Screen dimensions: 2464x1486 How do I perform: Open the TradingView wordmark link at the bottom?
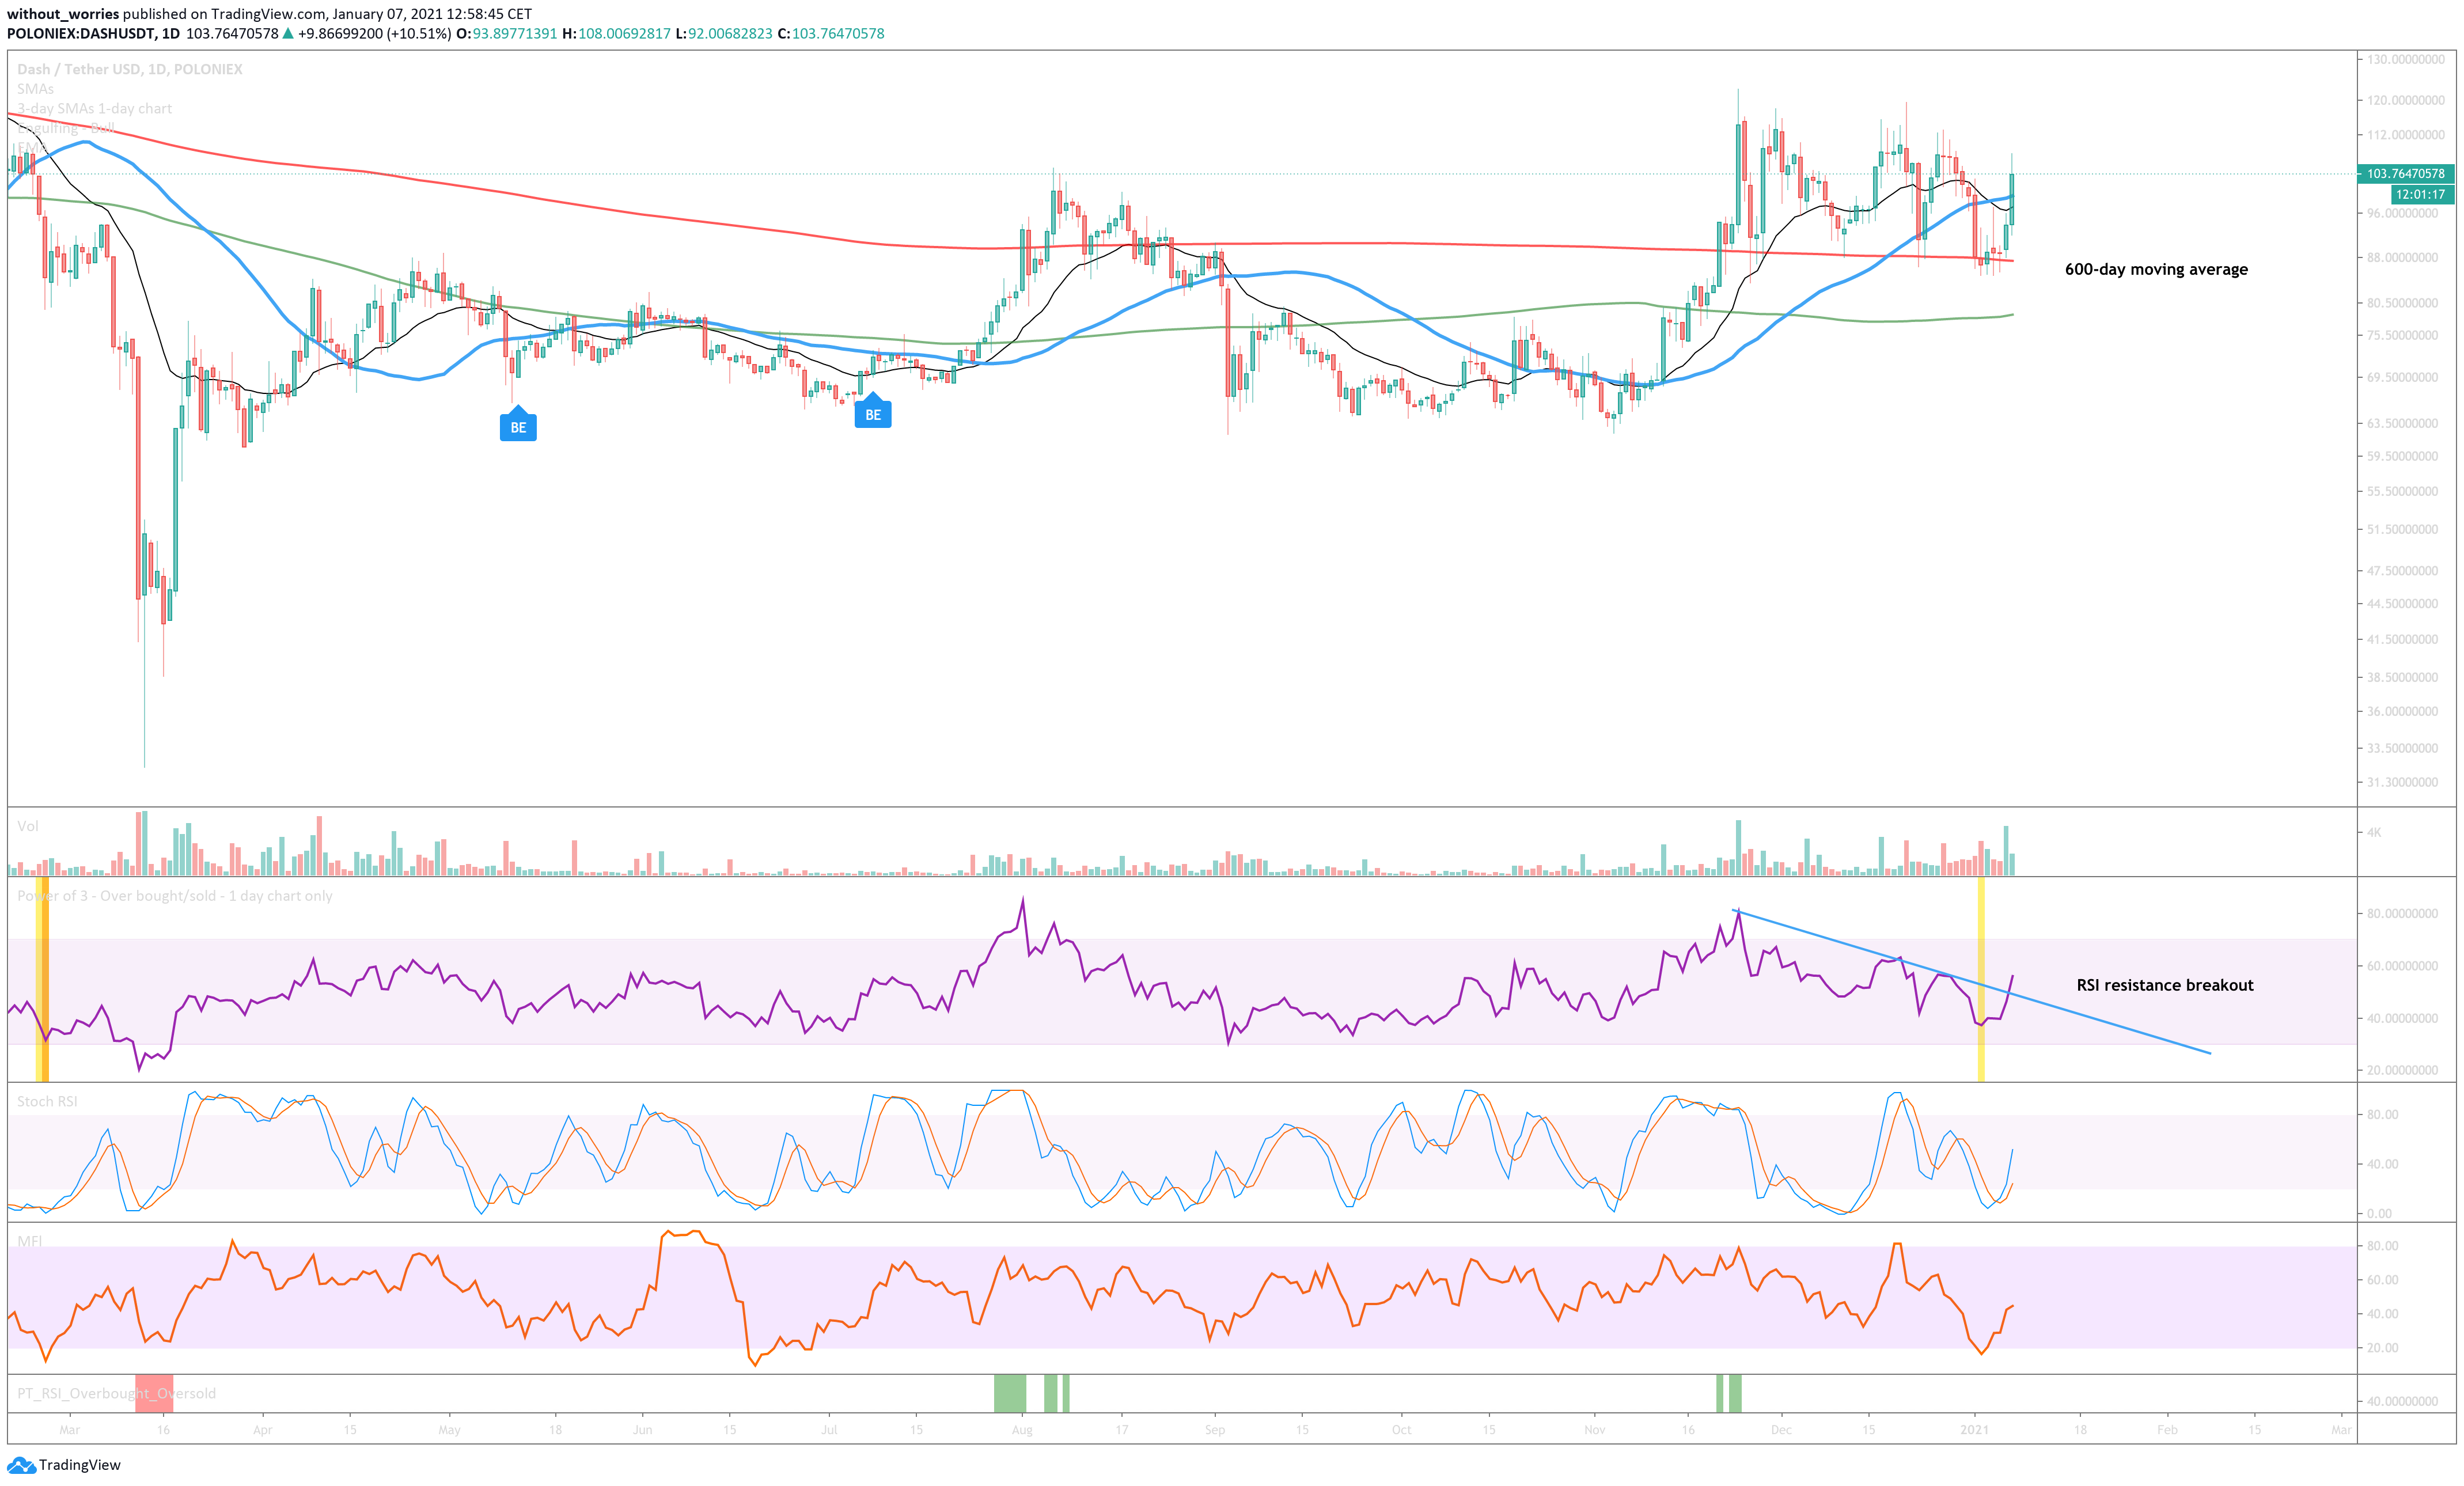tap(80, 1465)
